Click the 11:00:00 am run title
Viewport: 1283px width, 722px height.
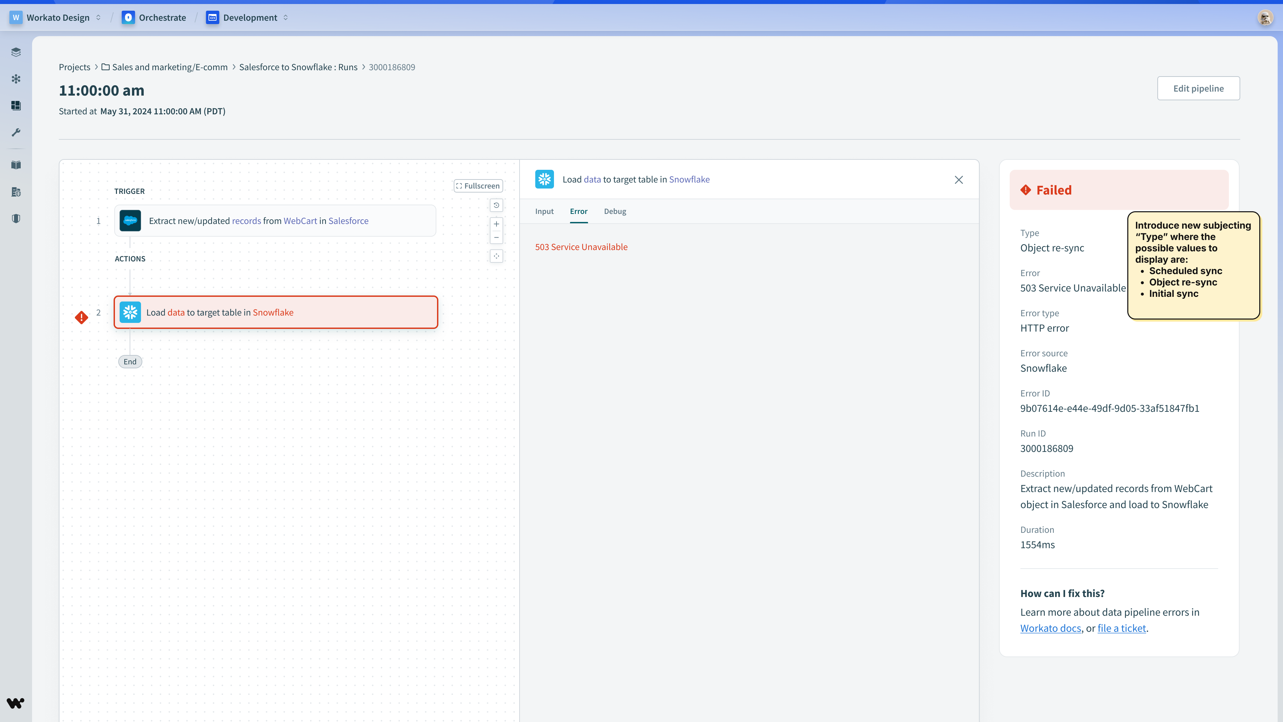(x=102, y=90)
